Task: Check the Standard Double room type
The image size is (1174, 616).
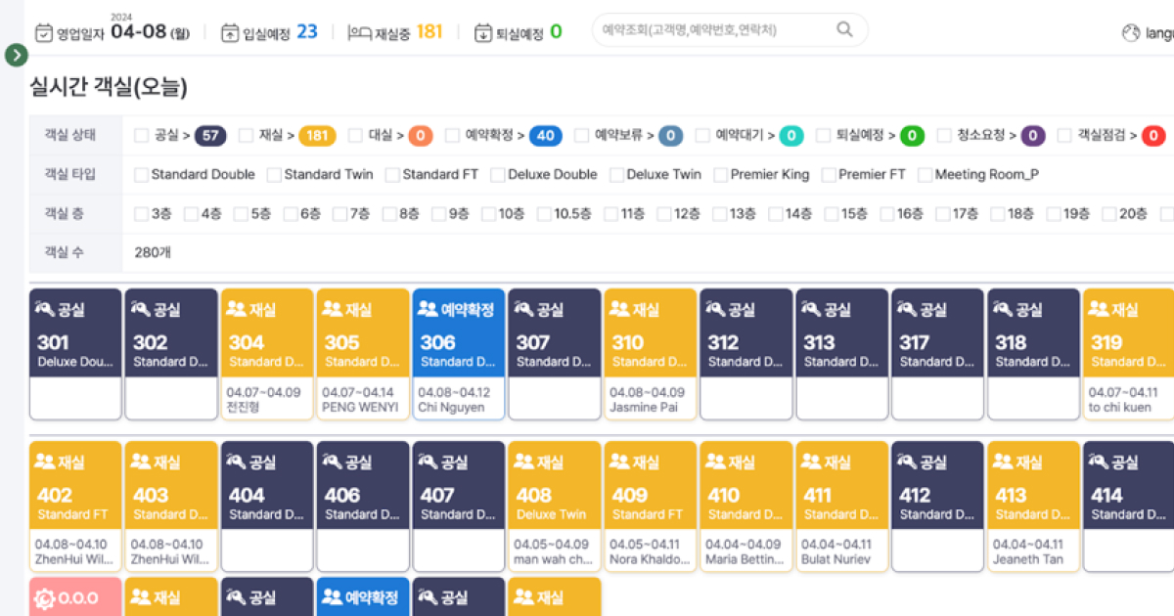Action: click(142, 175)
